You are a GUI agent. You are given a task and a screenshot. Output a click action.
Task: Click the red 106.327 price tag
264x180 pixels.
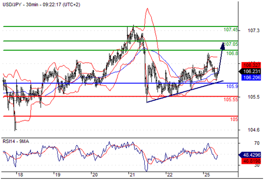coord(251,65)
